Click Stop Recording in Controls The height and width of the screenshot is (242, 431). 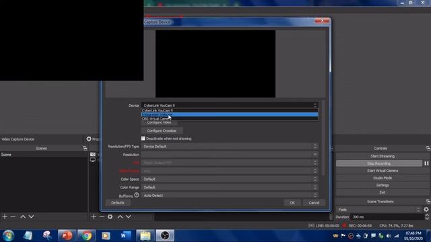[378, 163]
